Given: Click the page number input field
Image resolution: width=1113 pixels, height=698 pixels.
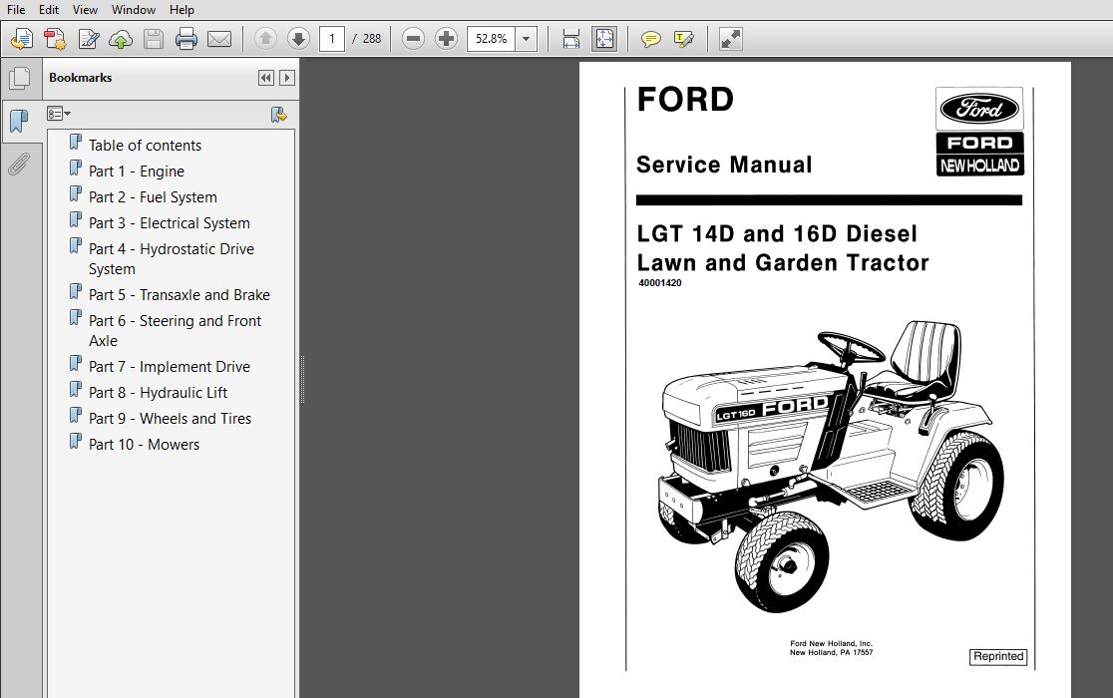Looking at the screenshot, I should point(332,38).
